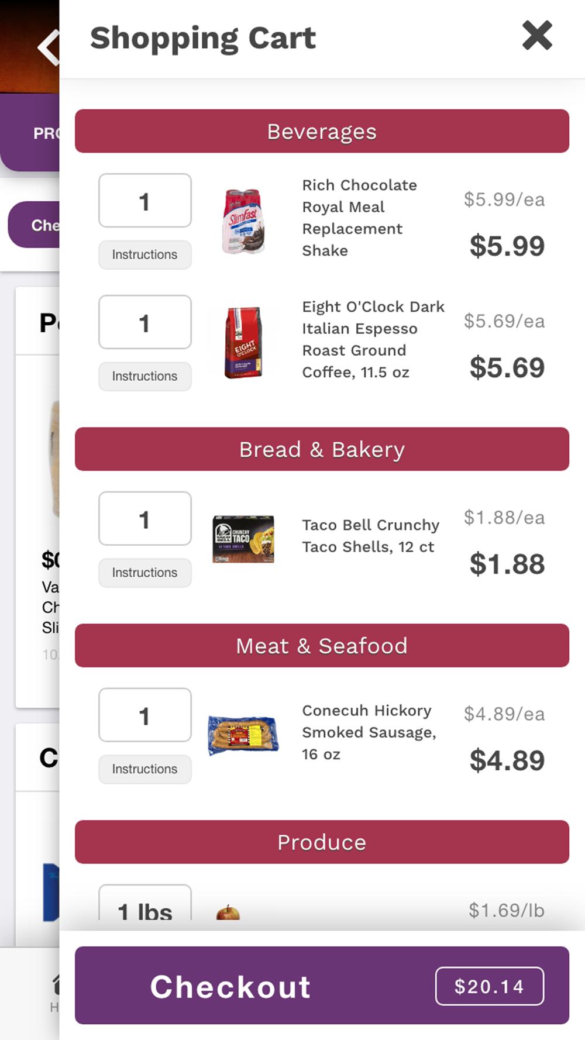Tap the Taco Bell taco shells image
585x1040 pixels.
point(243,539)
